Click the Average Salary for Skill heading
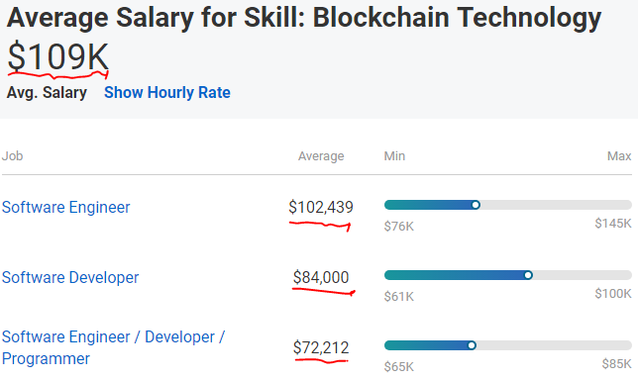 [304, 18]
